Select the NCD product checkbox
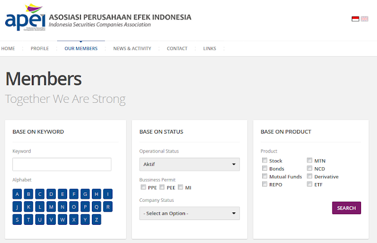Screen dimensions: 377x243 (309, 168)
